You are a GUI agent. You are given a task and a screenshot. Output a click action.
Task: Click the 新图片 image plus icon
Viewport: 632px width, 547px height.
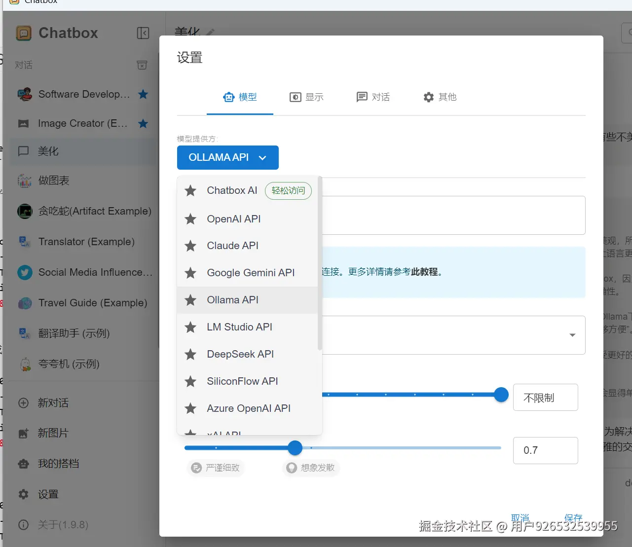[x=23, y=434]
